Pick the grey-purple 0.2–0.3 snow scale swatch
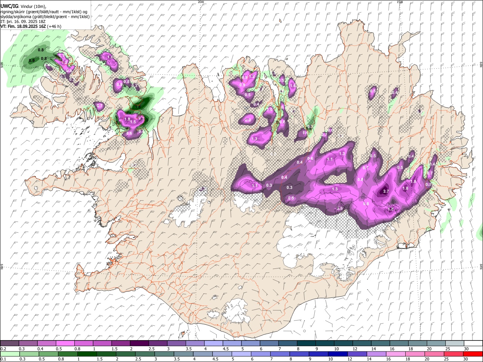This screenshot has height=362, width=483. [x=9, y=344]
